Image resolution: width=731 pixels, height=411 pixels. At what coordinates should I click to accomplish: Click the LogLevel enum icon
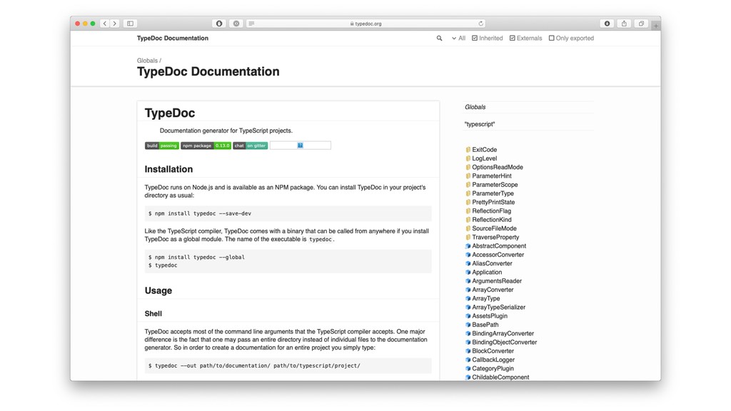tap(468, 158)
